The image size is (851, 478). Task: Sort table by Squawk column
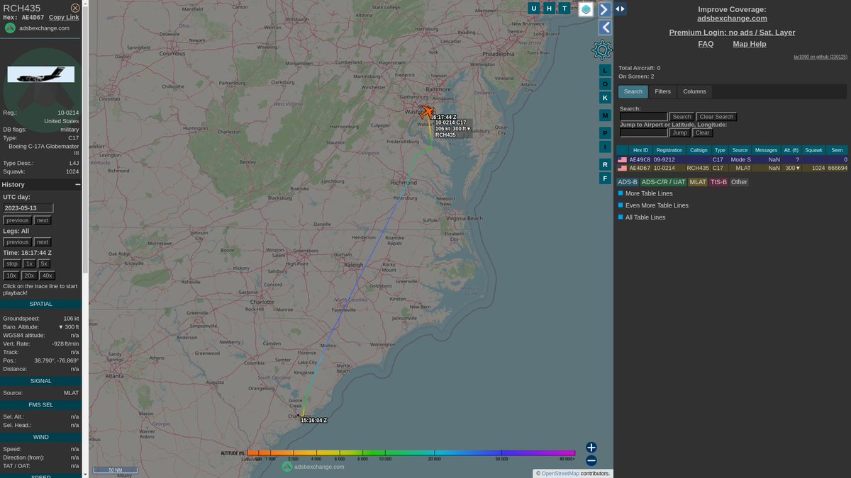813,150
